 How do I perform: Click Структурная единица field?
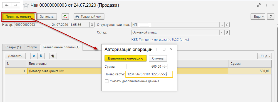click(x=175, y=25)
